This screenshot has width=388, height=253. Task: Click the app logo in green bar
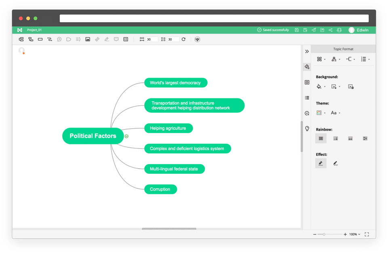click(20, 30)
